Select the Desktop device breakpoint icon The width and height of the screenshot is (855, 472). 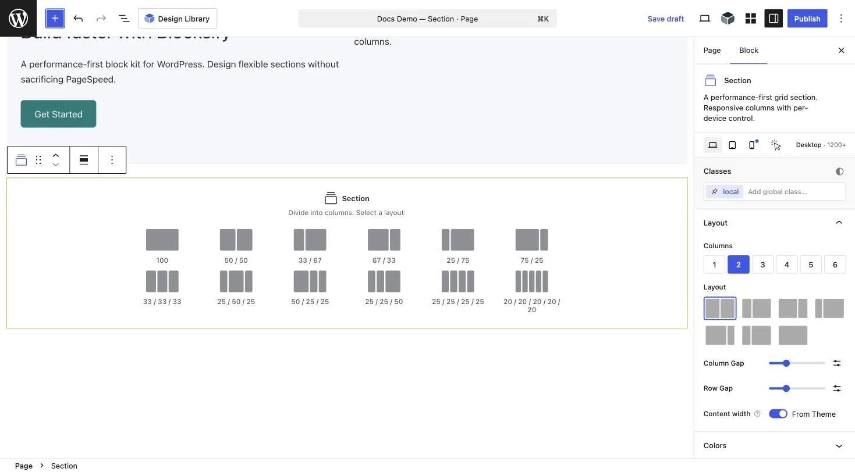[712, 145]
